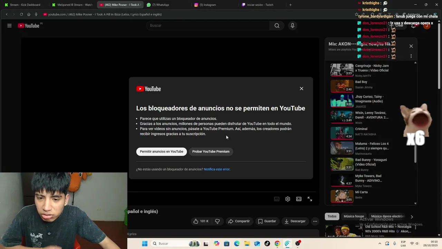Click the YouTube logo in header
442x249 pixels.
tap(29, 26)
